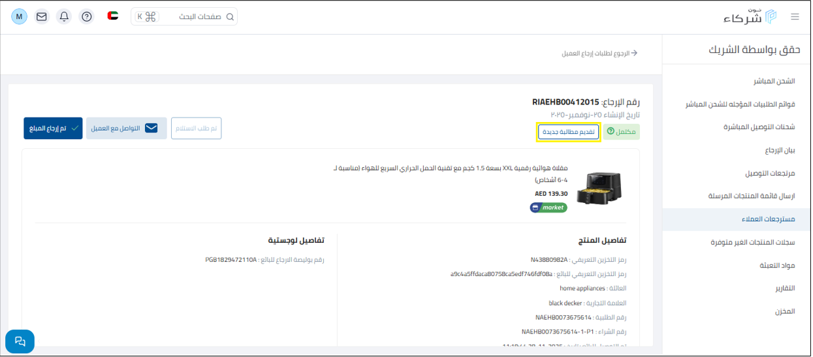Open the user profile avatar M
Screen dimensions: 813x357
pyautogui.click(x=20, y=17)
